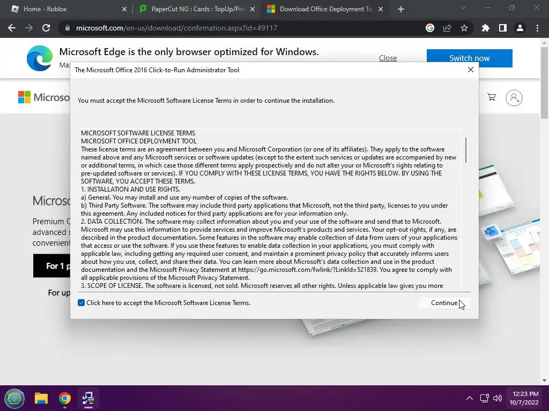Uncheck the accept License Terms checkbox
This screenshot has width=549, height=411.
point(81,303)
